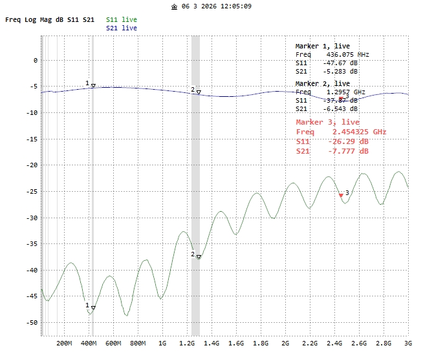The image size is (423, 359).
Task: Click red marker 3 triangle on green S11 trace
Action: point(341,195)
